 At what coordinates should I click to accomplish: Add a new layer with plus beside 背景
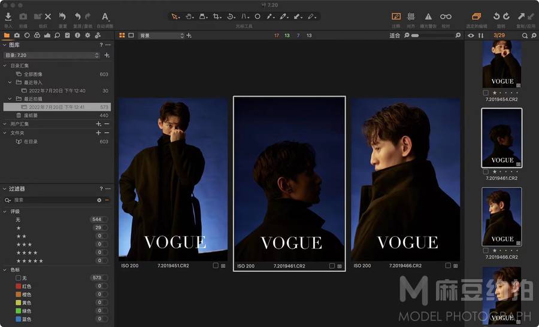coord(189,35)
